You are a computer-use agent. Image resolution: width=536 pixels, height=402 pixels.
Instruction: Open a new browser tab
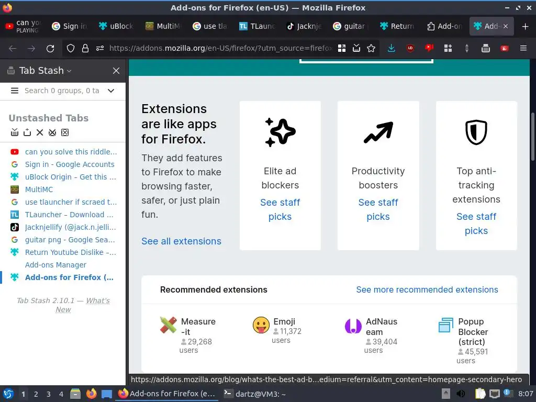[x=525, y=26]
